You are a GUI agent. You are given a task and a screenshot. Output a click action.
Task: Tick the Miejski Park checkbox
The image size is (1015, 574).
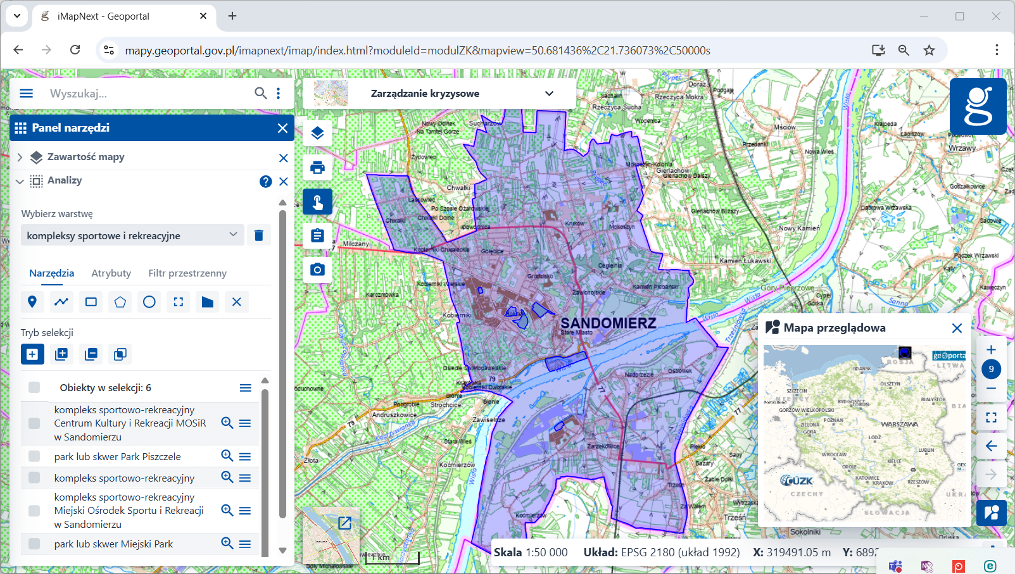pyautogui.click(x=34, y=544)
